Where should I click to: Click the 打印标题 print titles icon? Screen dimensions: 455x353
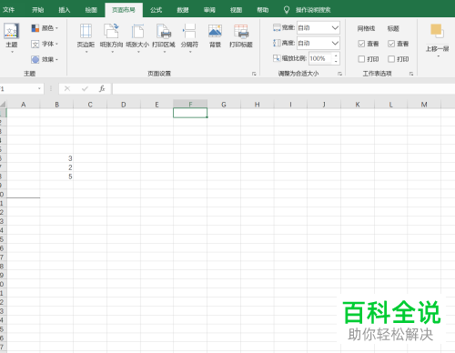241,31
